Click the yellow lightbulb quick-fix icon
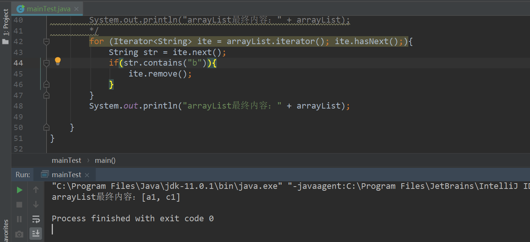This screenshot has width=530, height=242. [58, 61]
